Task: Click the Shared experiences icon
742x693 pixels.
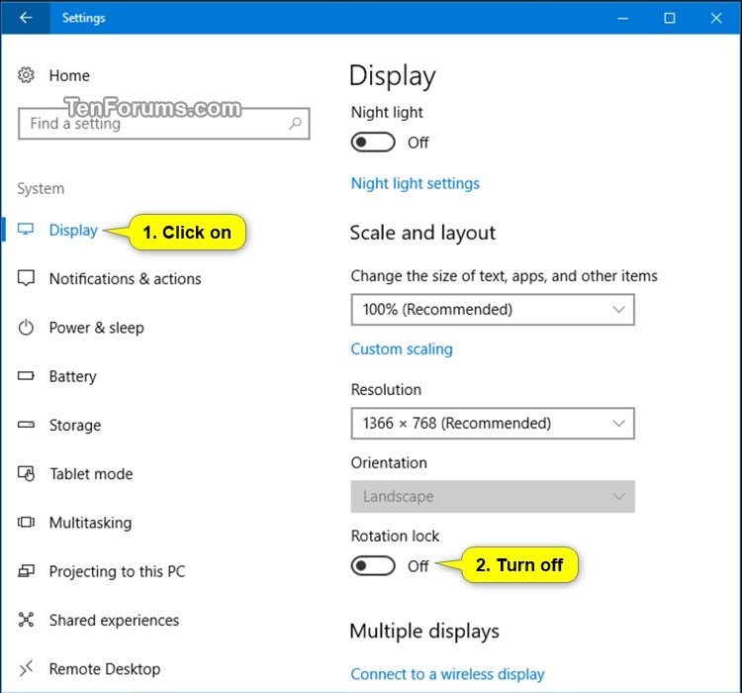Action: click(27, 621)
